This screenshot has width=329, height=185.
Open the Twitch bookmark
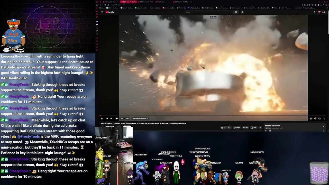tap(275, 8)
